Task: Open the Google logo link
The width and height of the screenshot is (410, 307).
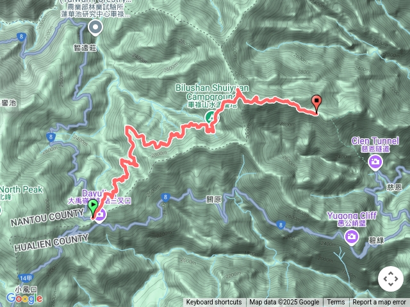Action: [x=24, y=299]
